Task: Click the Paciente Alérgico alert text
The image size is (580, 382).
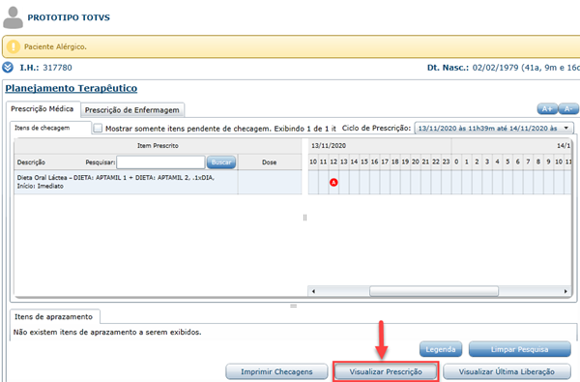Action: click(55, 46)
